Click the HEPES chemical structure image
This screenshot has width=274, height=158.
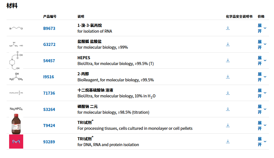[16, 61]
